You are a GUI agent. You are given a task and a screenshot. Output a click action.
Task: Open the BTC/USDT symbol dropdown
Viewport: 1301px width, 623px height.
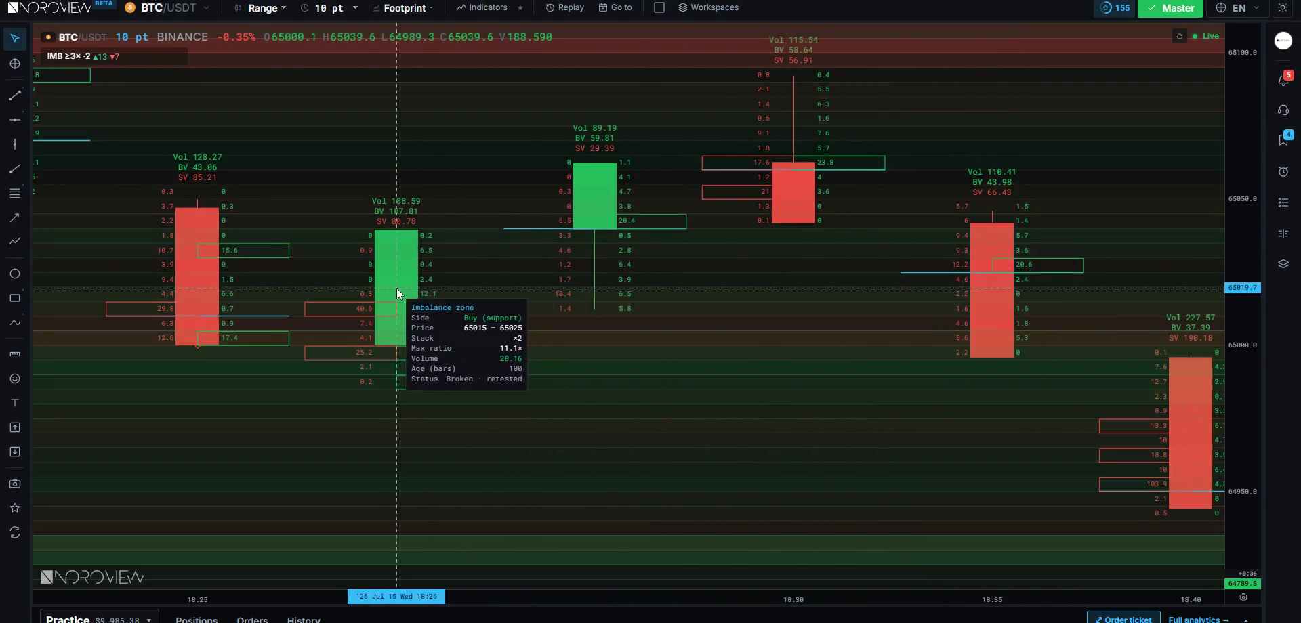coord(167,8)
